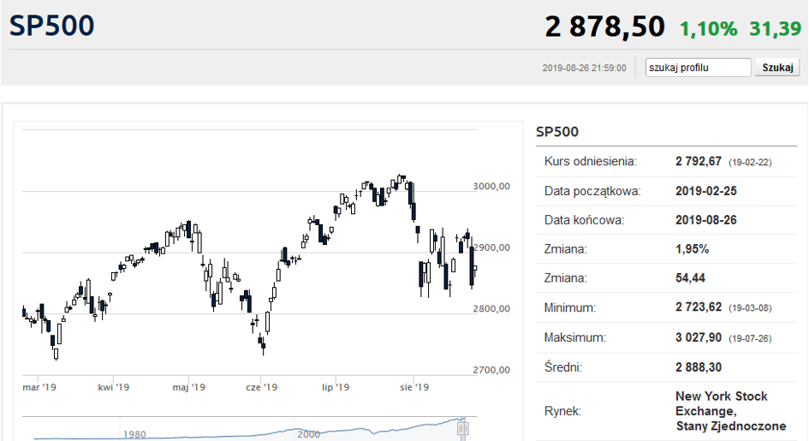Click the 2000 mark in navigator timeline
Screen dimensions: 809x441
point(308,433)
